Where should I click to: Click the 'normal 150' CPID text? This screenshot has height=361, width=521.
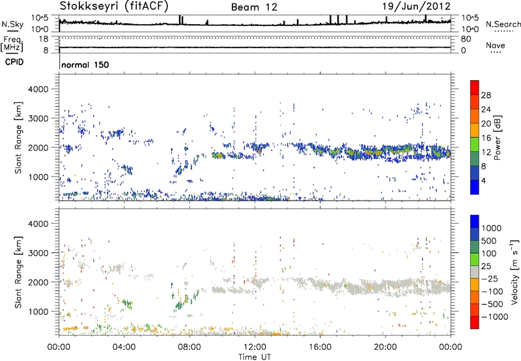pyautogui.click(x=85, y=65)
